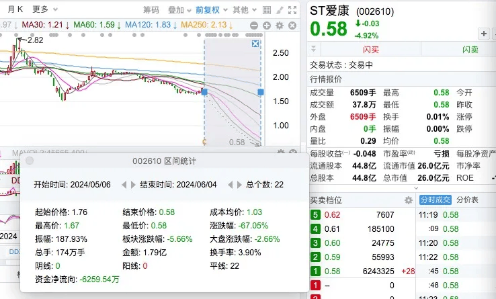Click the 交易状态 交易中 status line
The image size is (496, 299).
[341, 65]
